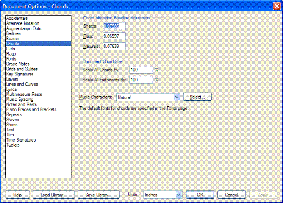Focus the Sharps value field

[114, 26]
